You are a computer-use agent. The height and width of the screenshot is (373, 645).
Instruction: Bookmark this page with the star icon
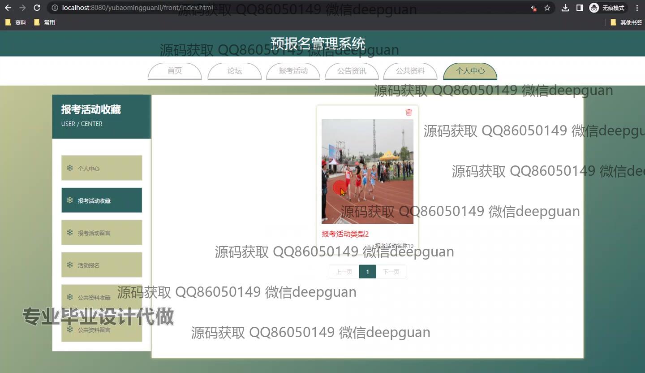[x=547, y=8]
